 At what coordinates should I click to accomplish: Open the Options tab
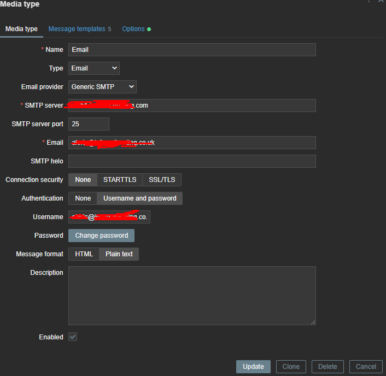click(136, 29)
